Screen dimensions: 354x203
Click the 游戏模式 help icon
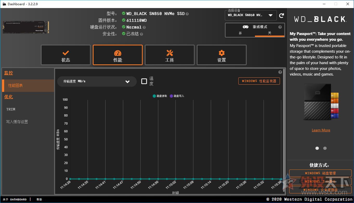coord(280,27)
